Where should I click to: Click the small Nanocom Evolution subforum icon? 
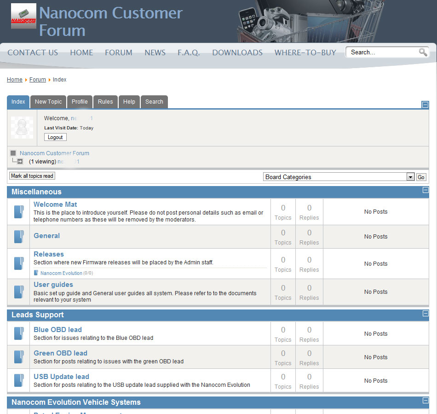click(37, 273)
